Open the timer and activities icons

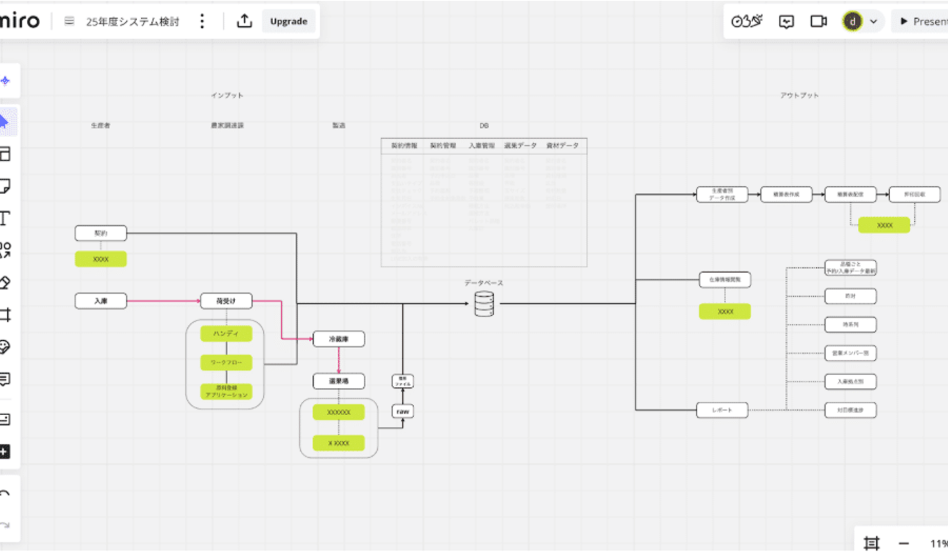[x=747, y=21]
